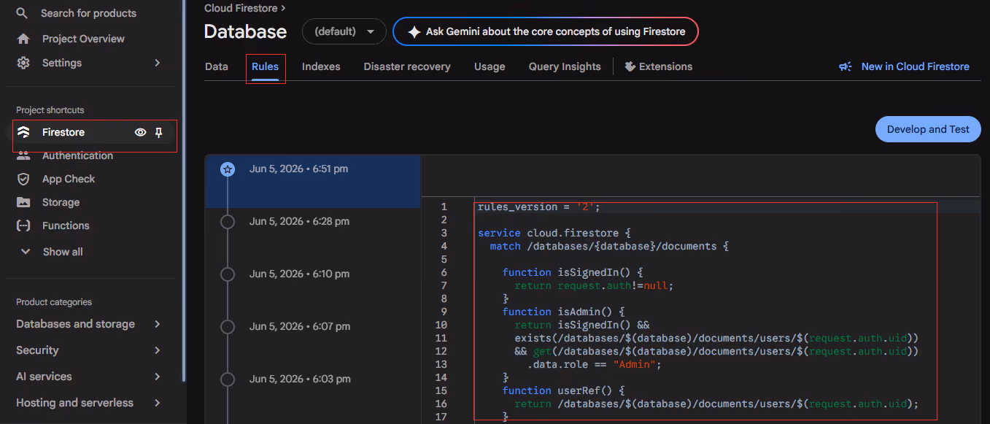Click the Search for products field
The image size is (990, 424).
pyautogui.click(x=88, y=13)
